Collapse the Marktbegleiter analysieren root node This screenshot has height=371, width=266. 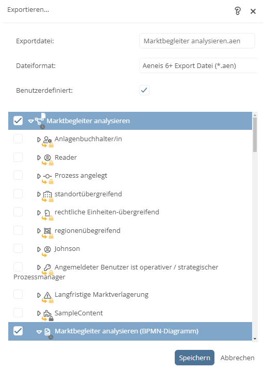[31, 121]
